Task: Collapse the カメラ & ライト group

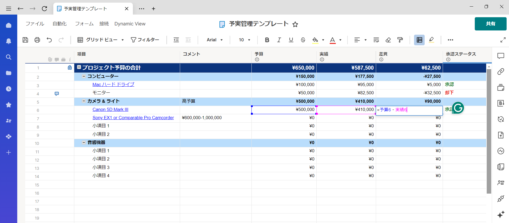Action: (x=84, y=101)
